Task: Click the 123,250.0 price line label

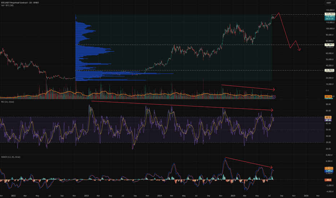Action: coord(330,14)
